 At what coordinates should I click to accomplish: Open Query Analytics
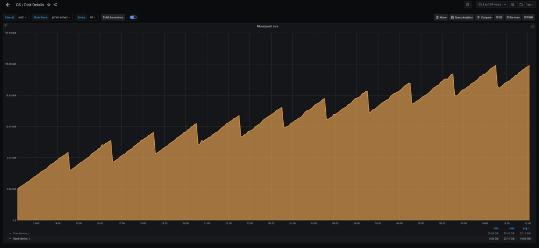(462, 17)
